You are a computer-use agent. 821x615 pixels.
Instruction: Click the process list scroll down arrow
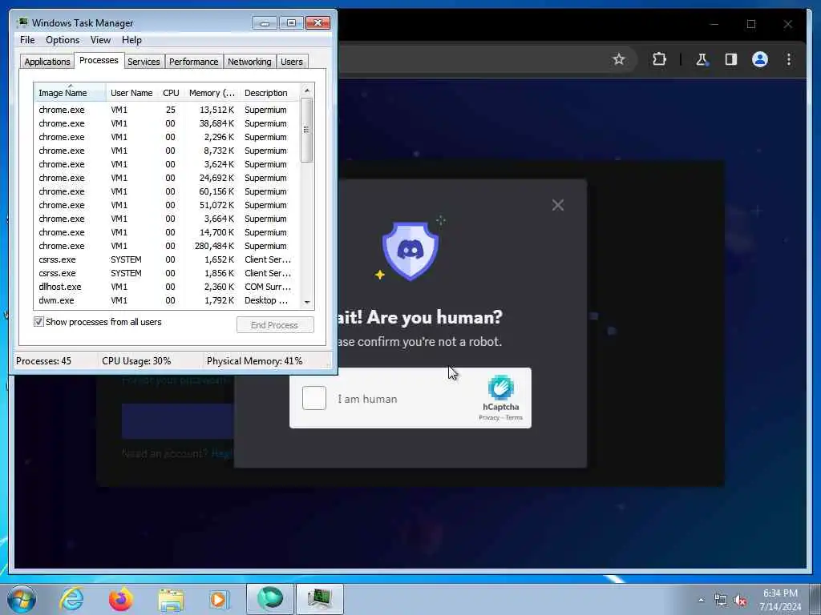pyautogui.click(x=307, y=302)
